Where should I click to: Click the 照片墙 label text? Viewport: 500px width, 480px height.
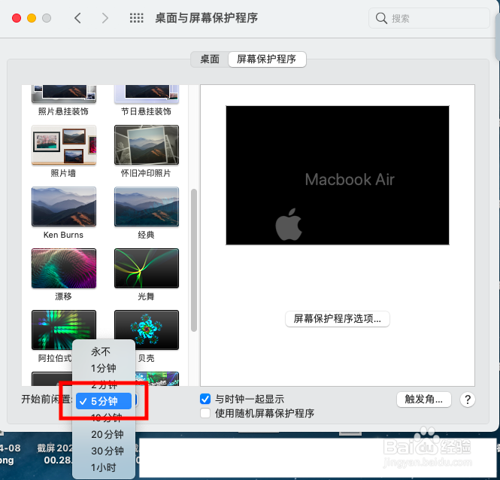[63, 173]
